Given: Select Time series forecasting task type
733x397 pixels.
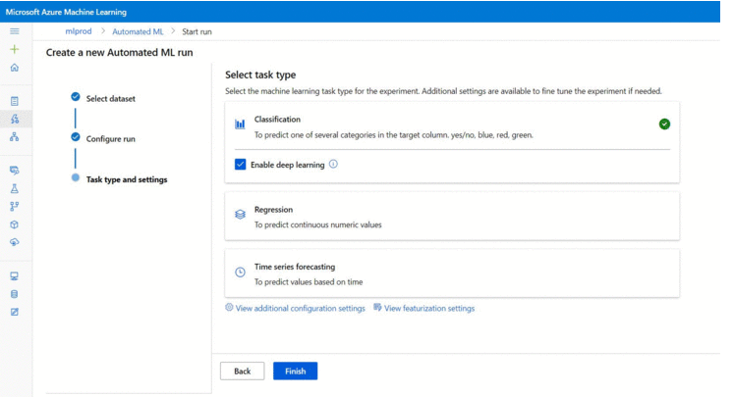Looking at the screenshot, I should (x=452, y=273).
